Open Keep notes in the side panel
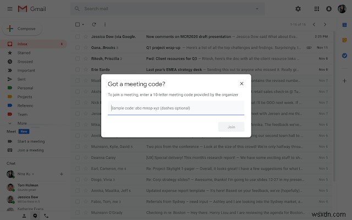 tap(344, 40)
